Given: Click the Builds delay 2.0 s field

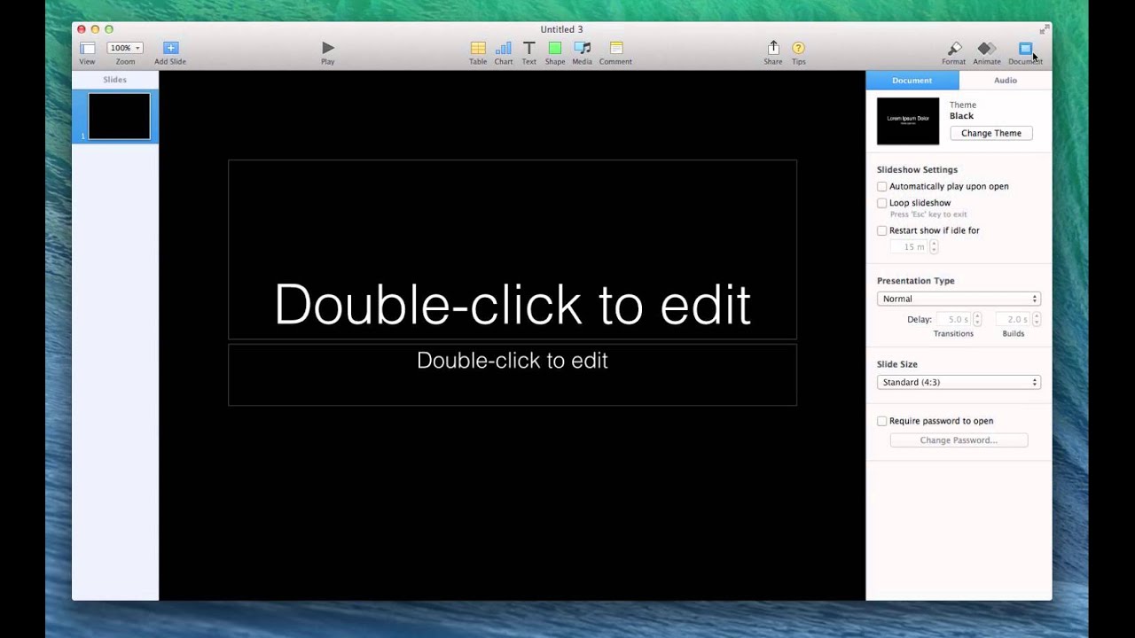Looking at the screenshot, I should (1014, 319).
